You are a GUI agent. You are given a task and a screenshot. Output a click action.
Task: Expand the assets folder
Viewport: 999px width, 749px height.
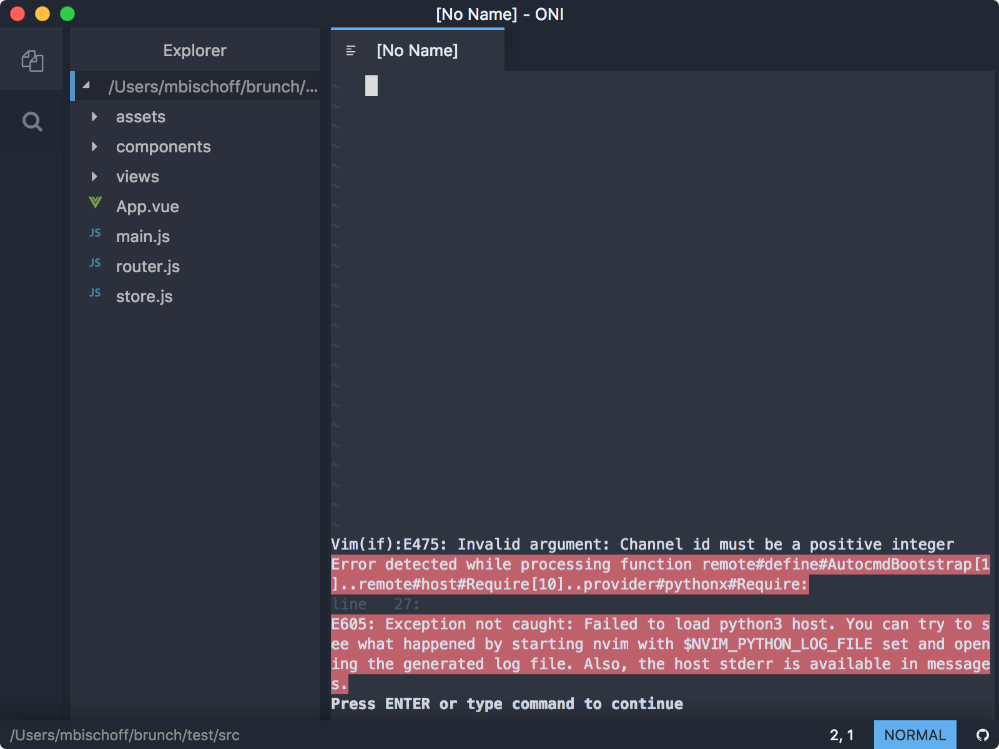pyautogui.click(x=95, y=117)
